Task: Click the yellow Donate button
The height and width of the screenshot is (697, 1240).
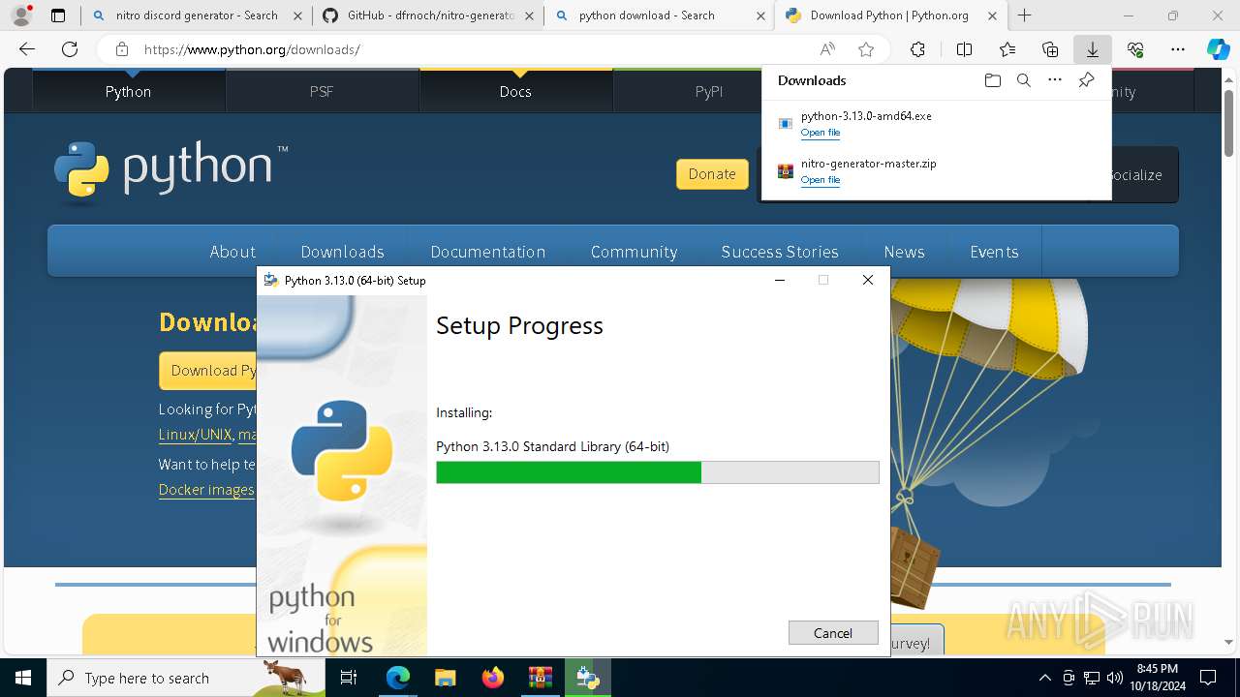Action: pos(712,174)
